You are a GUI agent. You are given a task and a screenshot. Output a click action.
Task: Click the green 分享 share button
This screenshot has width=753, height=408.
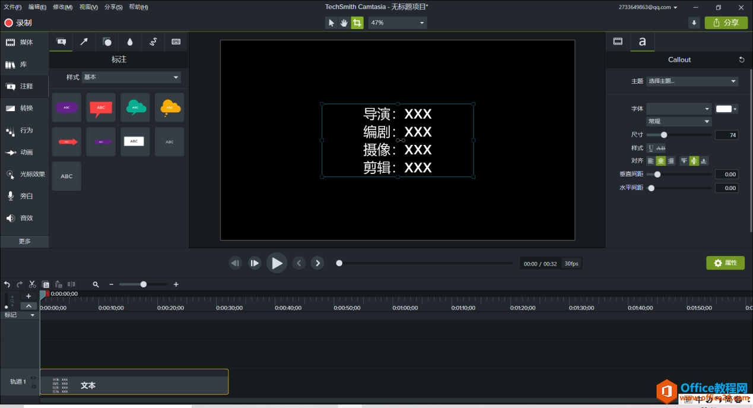726,23
